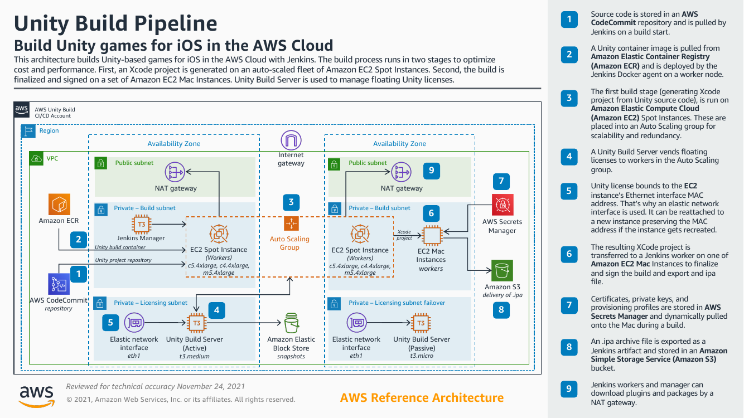Select 'delivery of .ipa' caption
The width and height of the screenshot is (744, 418).
[502, 295]
